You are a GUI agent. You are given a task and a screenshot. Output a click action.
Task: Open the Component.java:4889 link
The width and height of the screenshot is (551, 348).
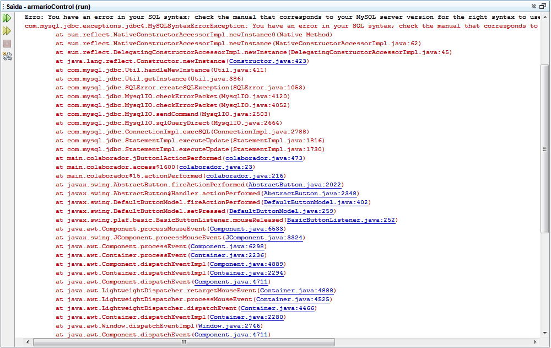(x=246, y=264)
